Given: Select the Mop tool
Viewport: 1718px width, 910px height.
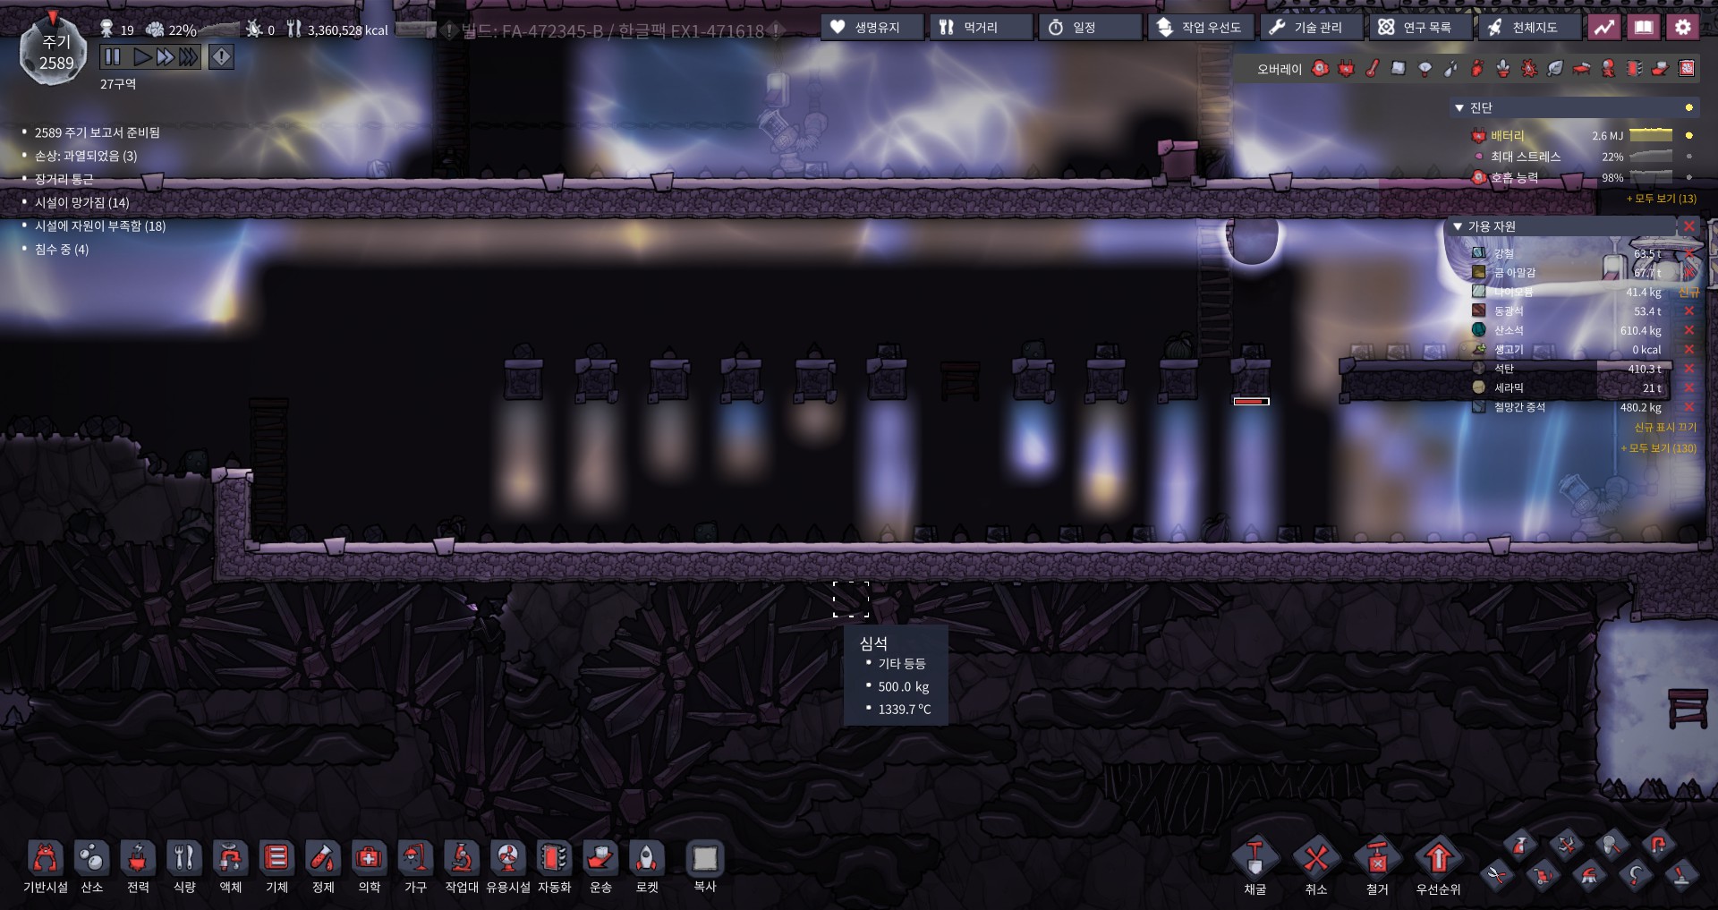Looking at the screenshot, I should (x=1589, y=874).
